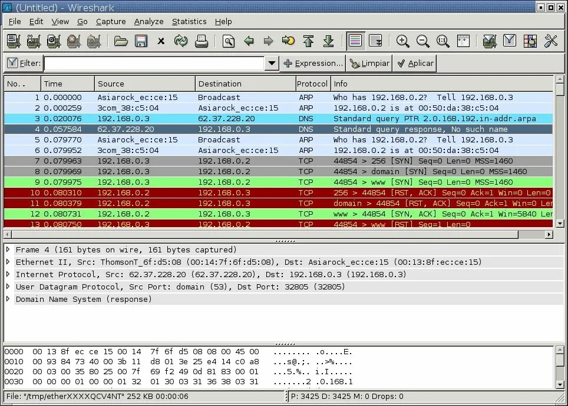Screen dimensions: 568x406
Task: Open the File menu
Action: 15,22
